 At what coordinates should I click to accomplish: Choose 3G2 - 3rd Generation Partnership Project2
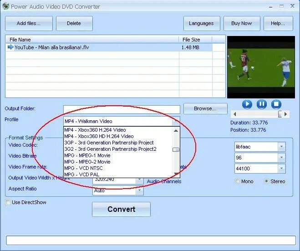(118, 149)
